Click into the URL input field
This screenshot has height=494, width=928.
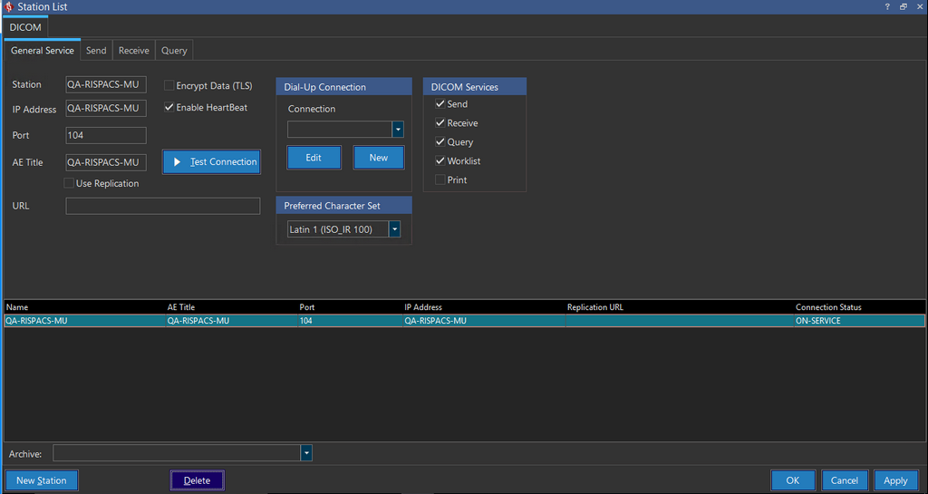pyautogui.click(x=163, y=206)
